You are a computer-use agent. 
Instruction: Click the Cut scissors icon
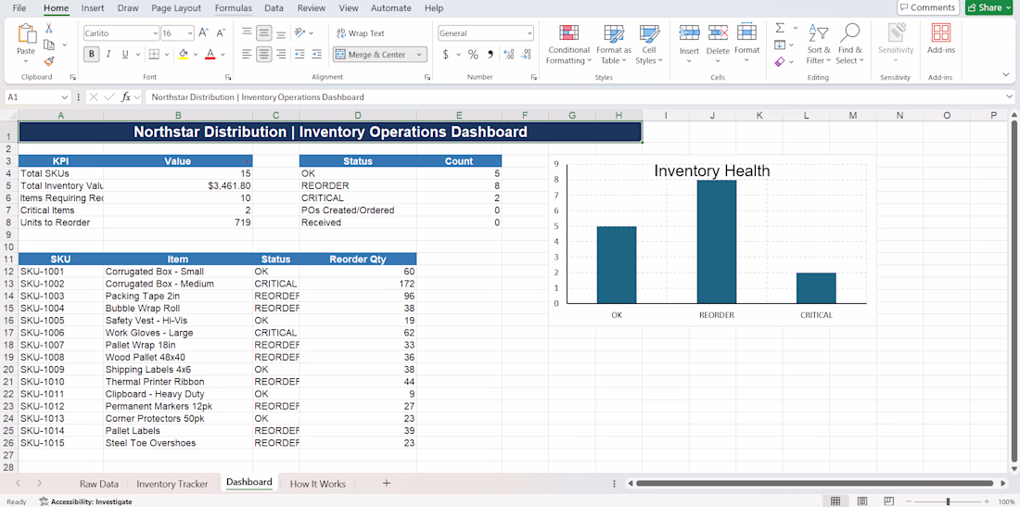49,29
